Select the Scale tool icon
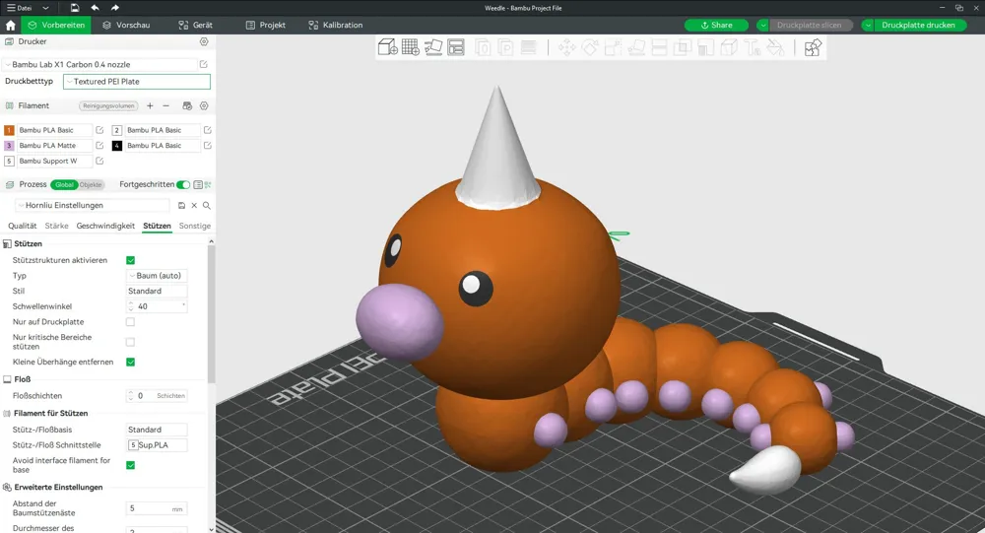Image resolution: width=985 pixels, height=533 pixels. pos(613,47)
